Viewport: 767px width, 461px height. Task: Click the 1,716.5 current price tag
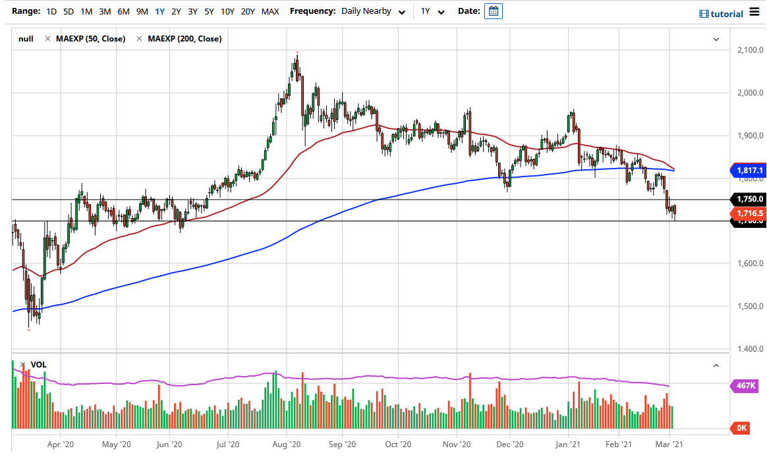[x=749, y=213]
